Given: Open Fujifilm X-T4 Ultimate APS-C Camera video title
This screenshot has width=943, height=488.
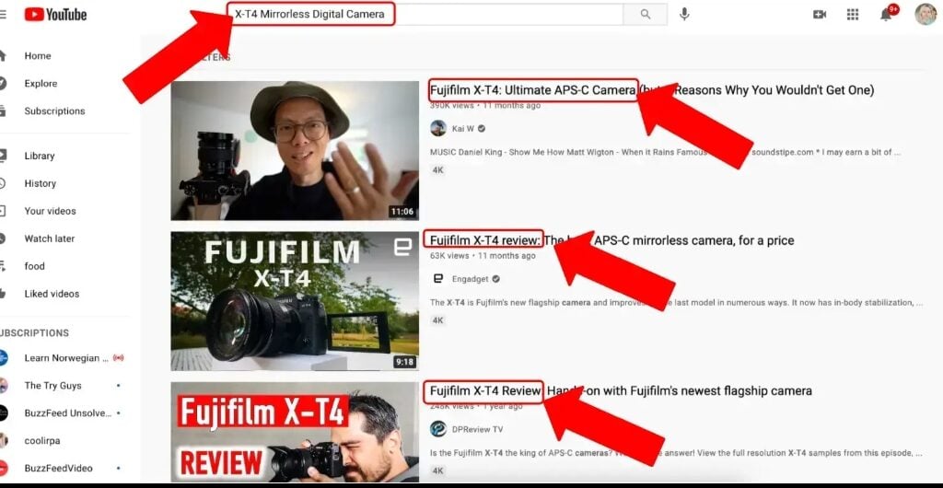Looking at the screenshot, I should 532,90.
